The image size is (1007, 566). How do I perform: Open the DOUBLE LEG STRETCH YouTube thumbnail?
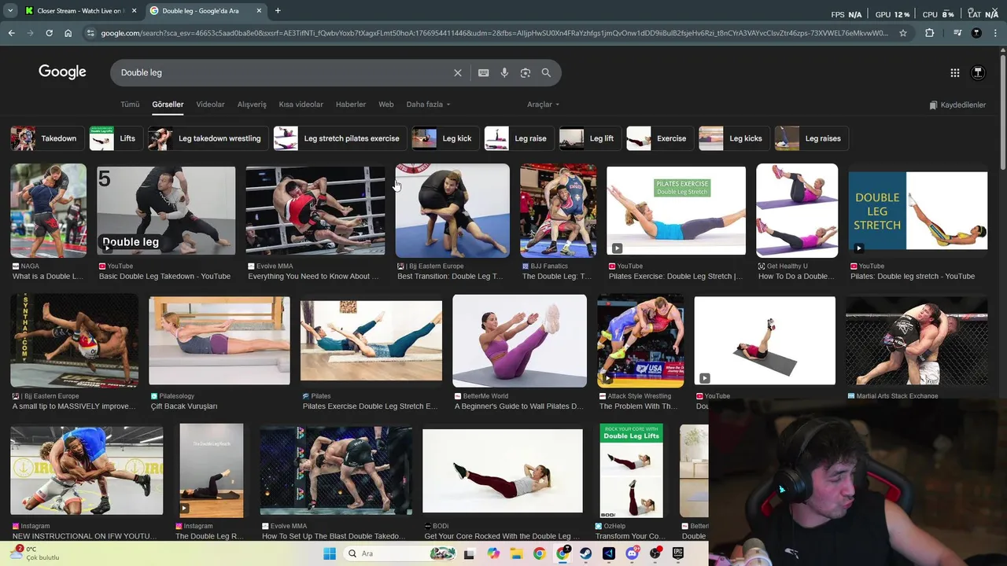pos(918,211)
